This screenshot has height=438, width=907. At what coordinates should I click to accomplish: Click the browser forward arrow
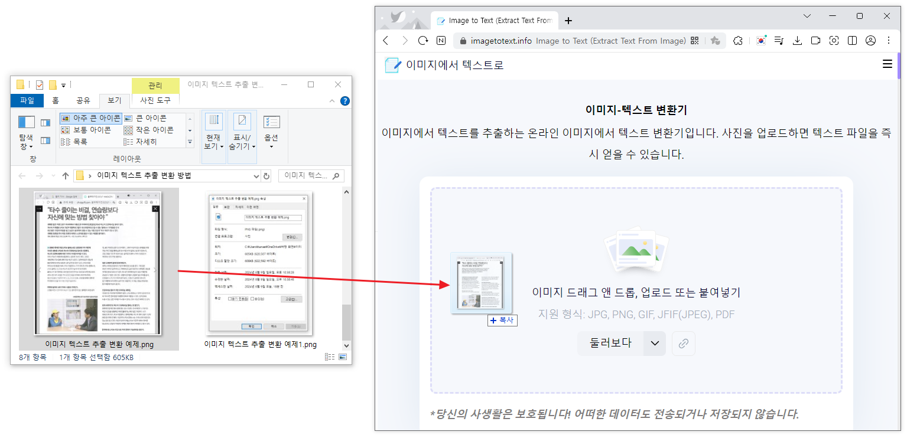pyautogui.click(x=405, y=41)
